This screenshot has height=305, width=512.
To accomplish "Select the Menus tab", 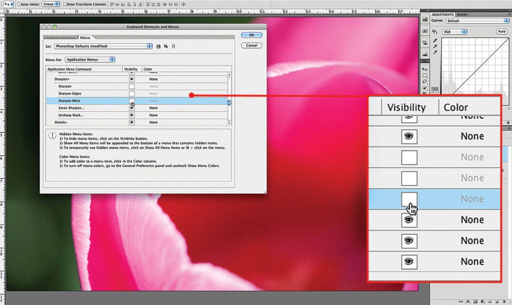I will click(x=85, y=38).
